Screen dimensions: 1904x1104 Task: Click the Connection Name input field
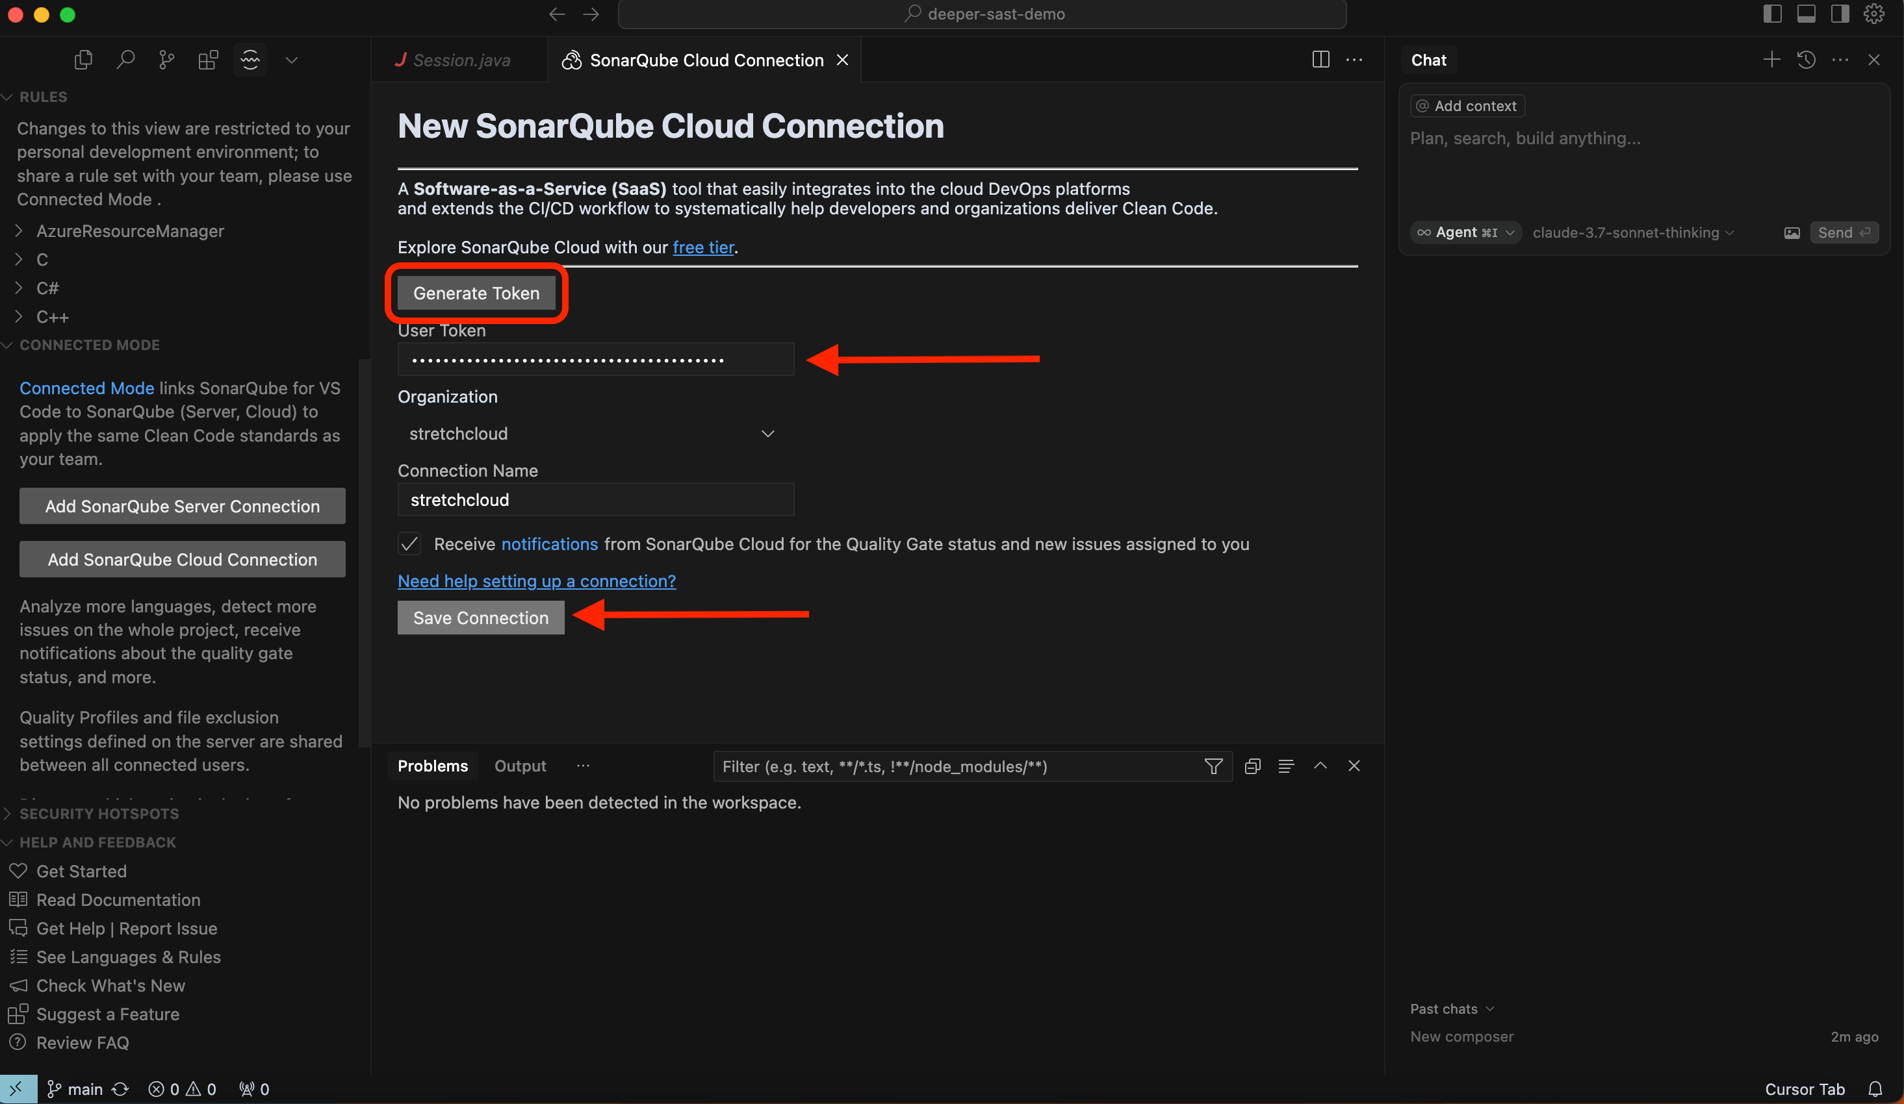595,500
